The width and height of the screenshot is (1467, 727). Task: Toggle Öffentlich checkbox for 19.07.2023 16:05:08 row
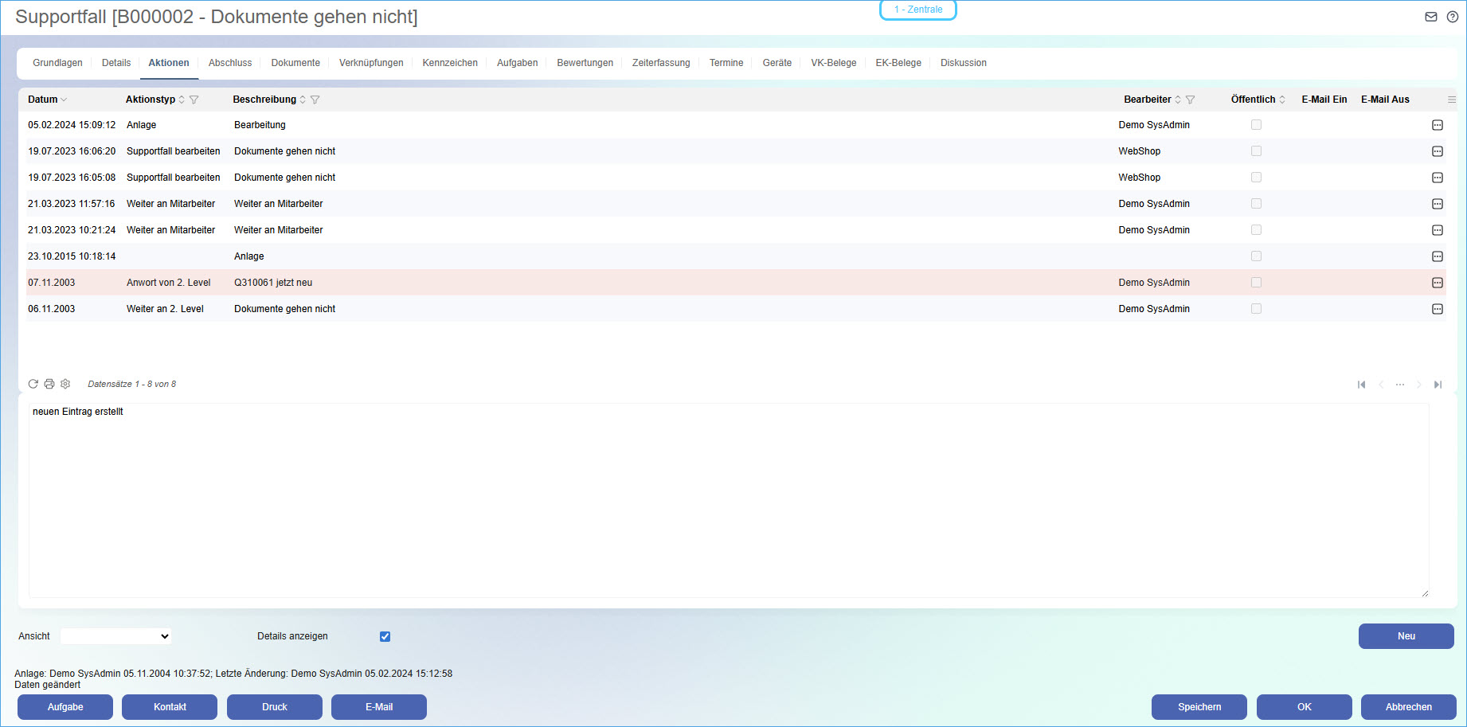(1257, 178)
